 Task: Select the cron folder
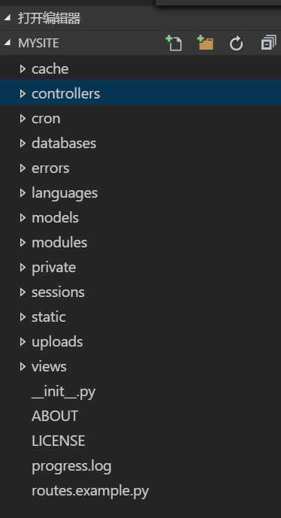pyautogui.click(x=140, y=118)
